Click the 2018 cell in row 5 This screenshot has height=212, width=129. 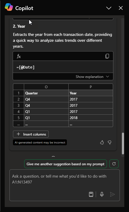91,118
